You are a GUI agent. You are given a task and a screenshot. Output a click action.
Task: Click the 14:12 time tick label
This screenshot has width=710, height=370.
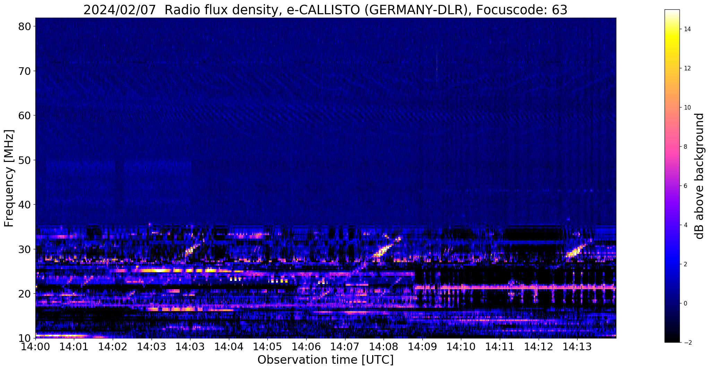538,347
